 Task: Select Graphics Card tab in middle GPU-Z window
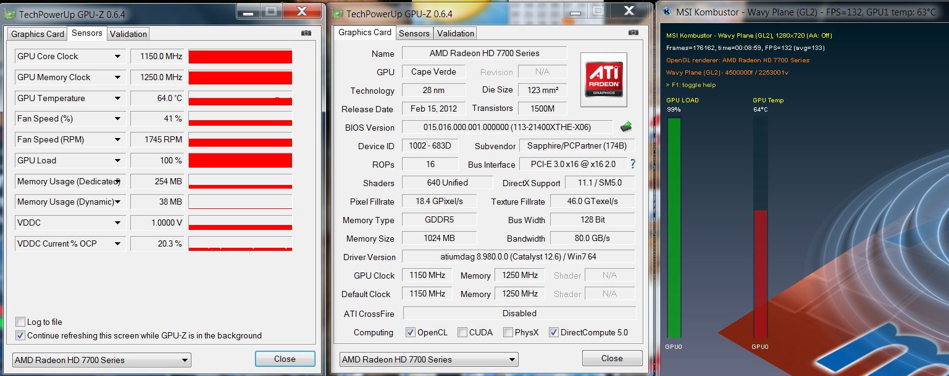[365, 32]
